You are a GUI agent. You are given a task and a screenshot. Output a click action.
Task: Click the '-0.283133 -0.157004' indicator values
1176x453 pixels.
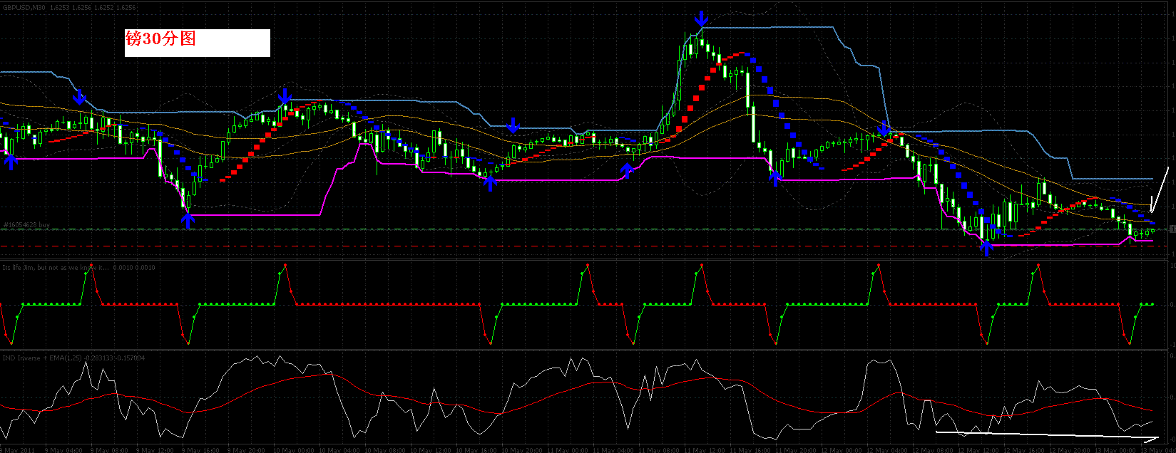click(x=114, y=358)
